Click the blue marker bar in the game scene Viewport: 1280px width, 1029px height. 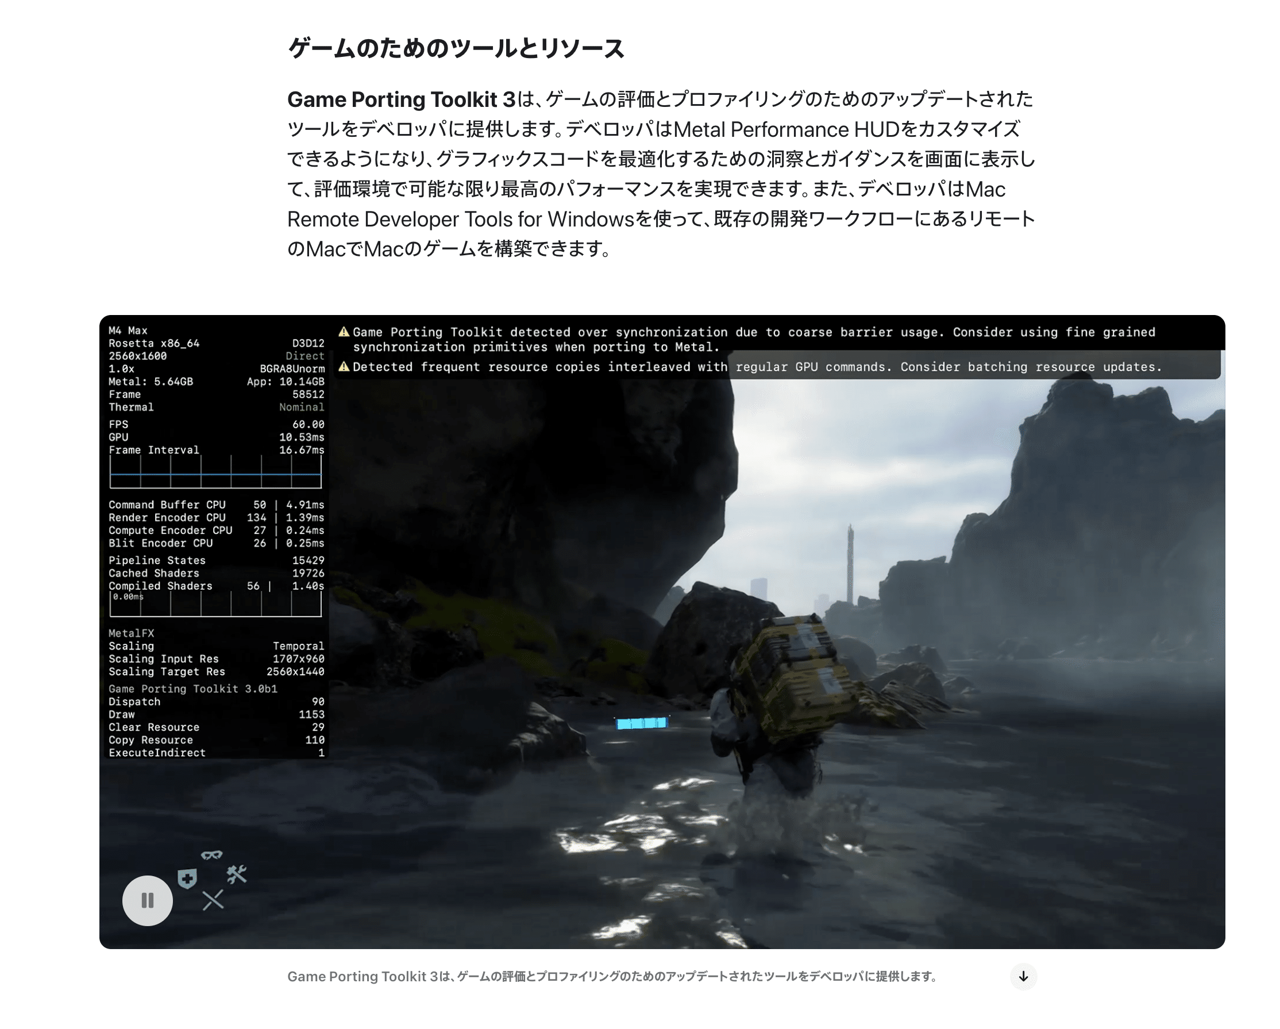(641, 723)
